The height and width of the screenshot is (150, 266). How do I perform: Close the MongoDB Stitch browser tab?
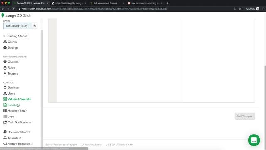coord(47,3)
